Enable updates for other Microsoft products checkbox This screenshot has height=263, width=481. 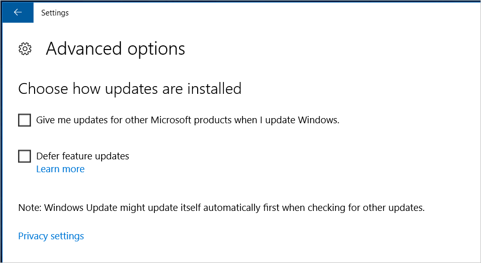25,120
